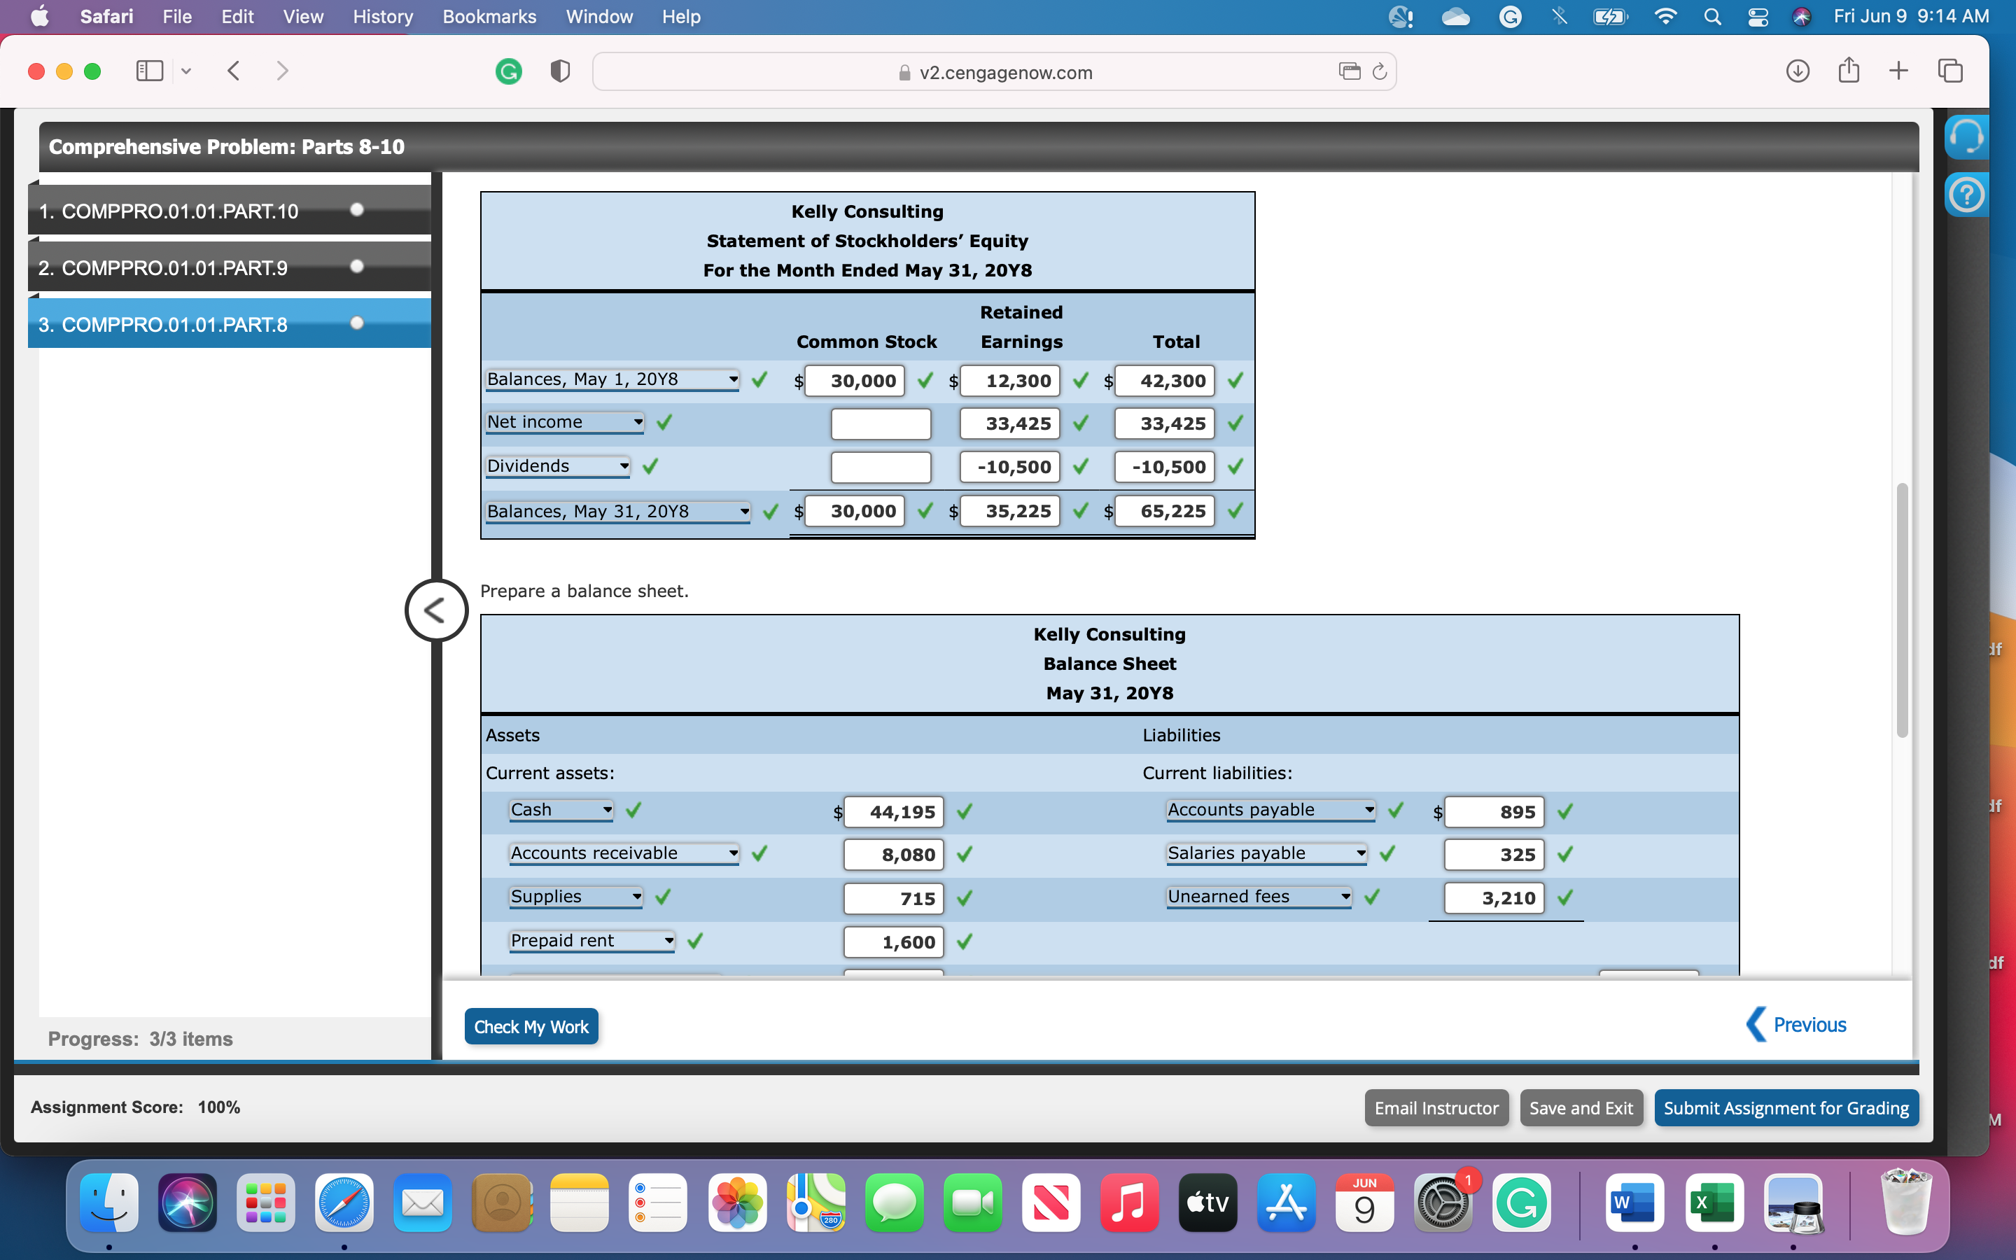
Task: Expand the Accounts receivable dropdown
Action: click(623, 853)
